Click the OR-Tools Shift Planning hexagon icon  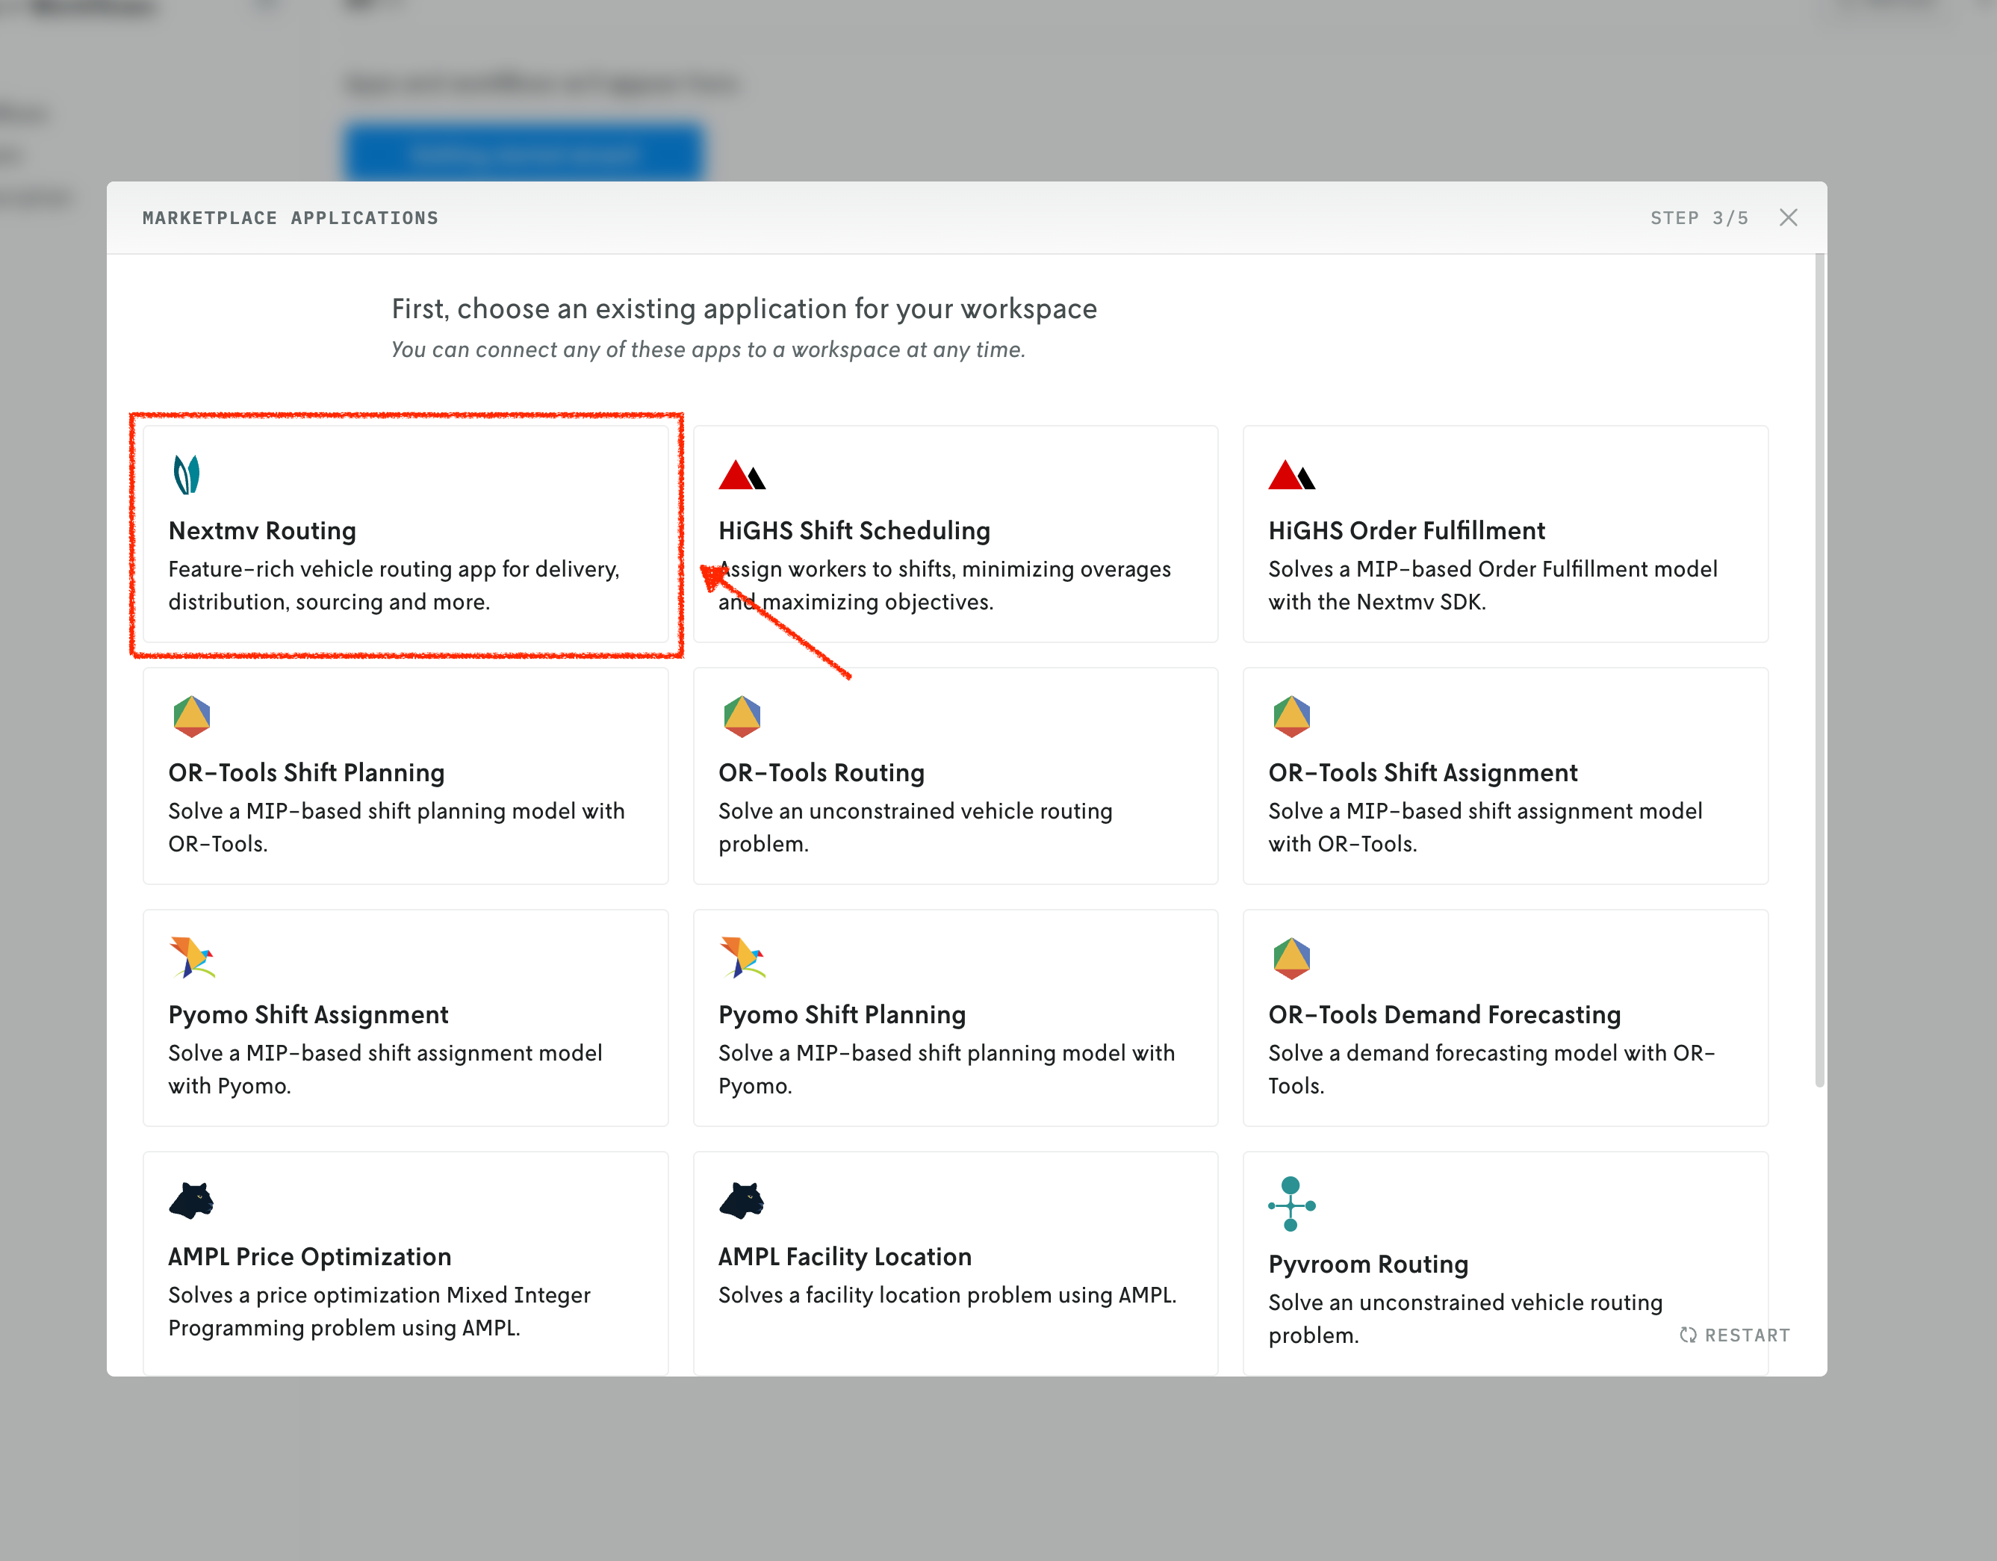(192, 716)
